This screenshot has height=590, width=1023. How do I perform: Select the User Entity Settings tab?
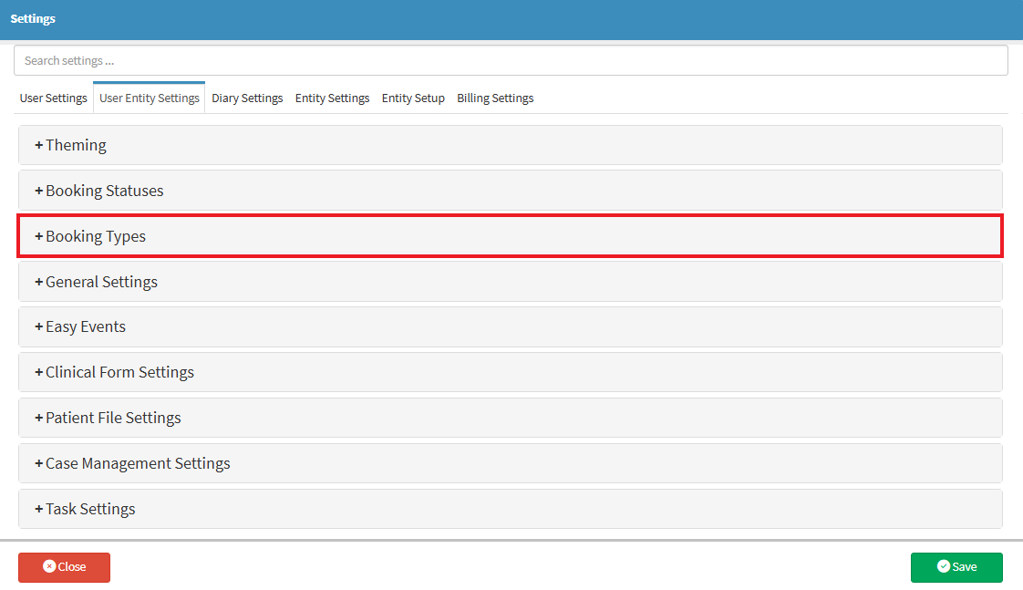pos(150,98)
